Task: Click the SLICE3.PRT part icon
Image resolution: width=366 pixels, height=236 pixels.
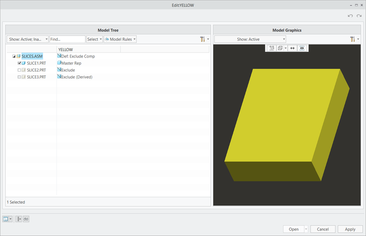Action: (x=23, y=77)
